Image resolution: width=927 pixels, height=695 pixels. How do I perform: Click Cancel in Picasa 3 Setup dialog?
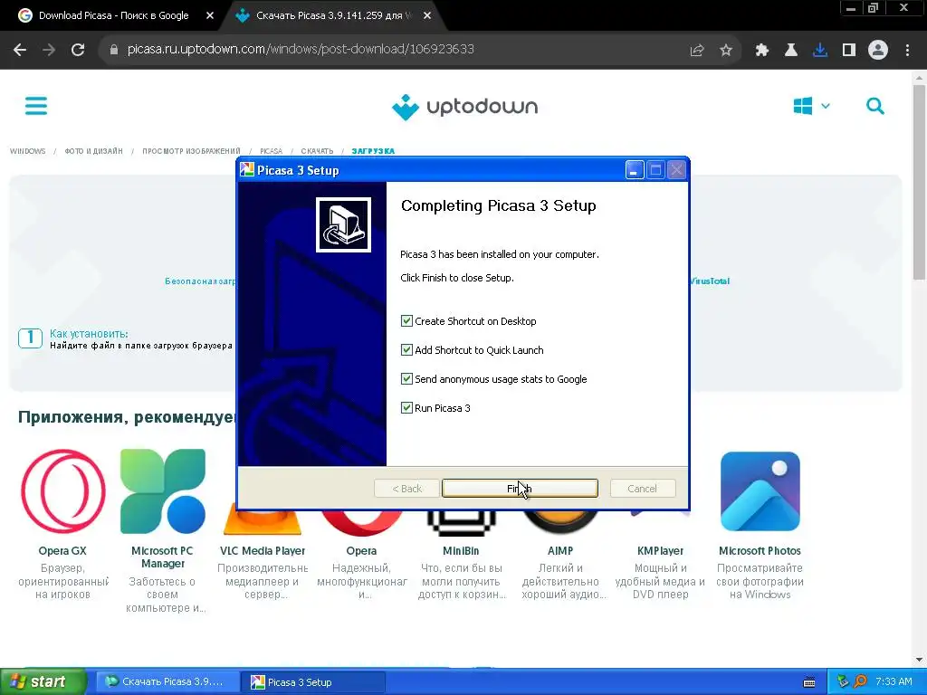click(642, 488)
